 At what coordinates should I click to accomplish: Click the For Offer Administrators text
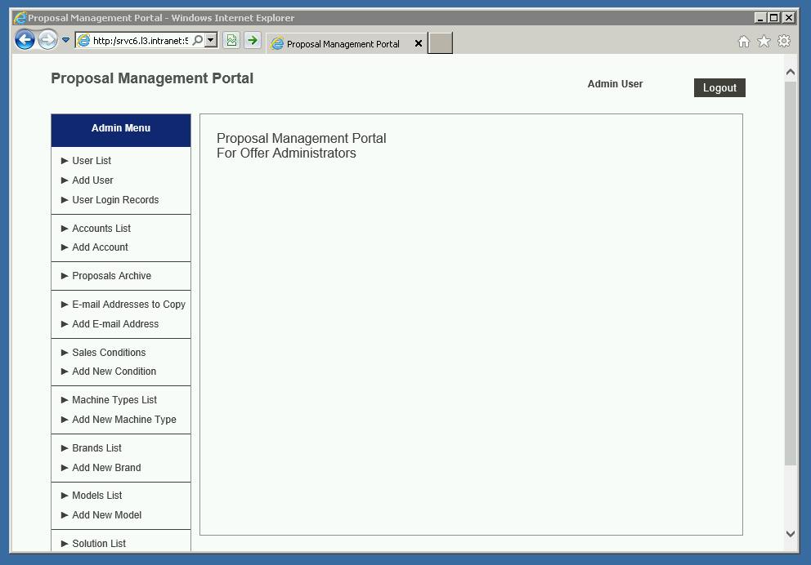point(286,153)
